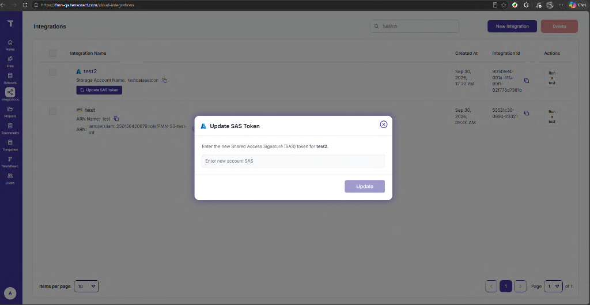The image size is (590, 305).
Task: Click the colorful extension icon in toolbar
Action: (515, 5)
